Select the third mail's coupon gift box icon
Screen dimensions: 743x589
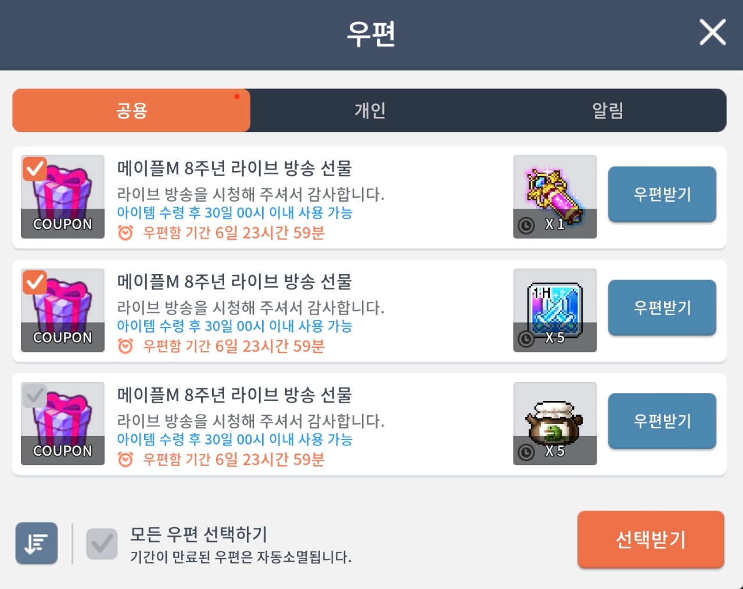(63, 423)
